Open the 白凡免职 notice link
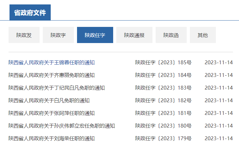 [x=49, y=100]
